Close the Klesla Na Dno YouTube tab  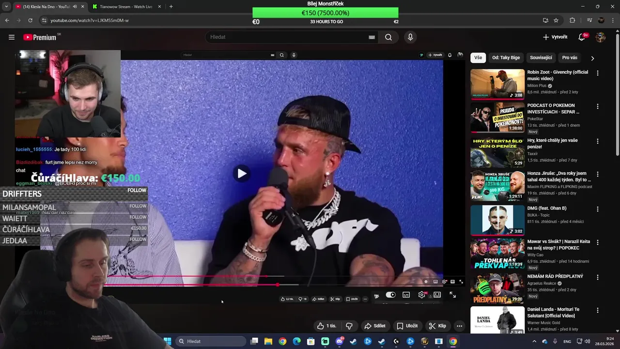pyautogui.click(x=82, y=7)
